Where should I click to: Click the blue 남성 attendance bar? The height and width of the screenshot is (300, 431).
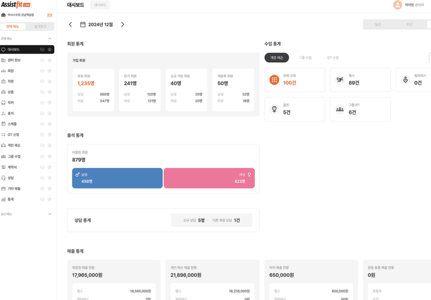[x=117, y=178]
